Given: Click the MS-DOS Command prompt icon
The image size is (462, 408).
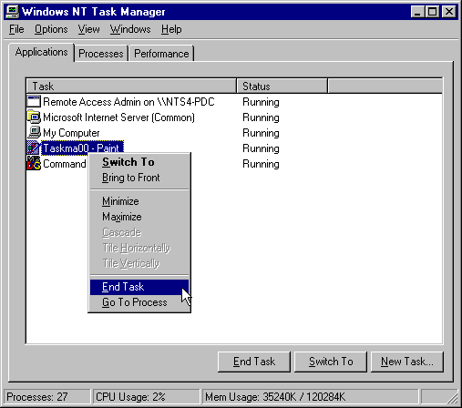Looking at the screenshot, I should click(x=34, y=163).
